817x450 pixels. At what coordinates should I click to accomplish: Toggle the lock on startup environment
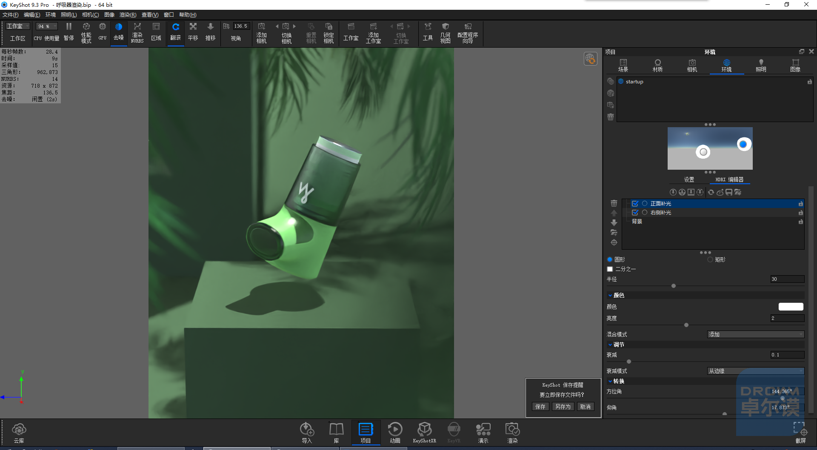[809, 82]
